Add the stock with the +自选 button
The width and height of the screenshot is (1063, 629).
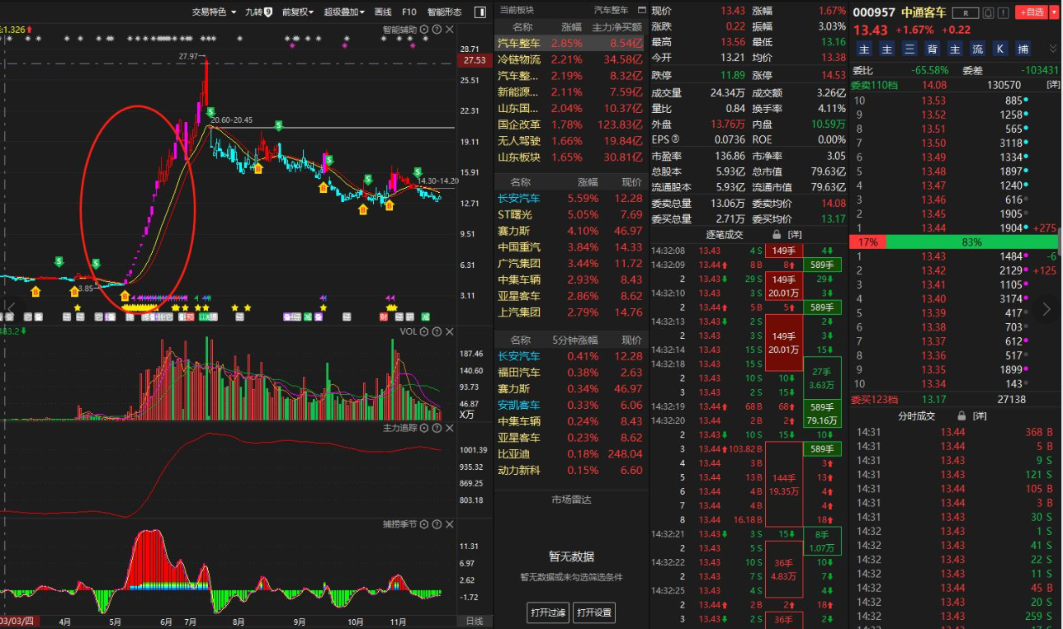[x=1031, y=12]
